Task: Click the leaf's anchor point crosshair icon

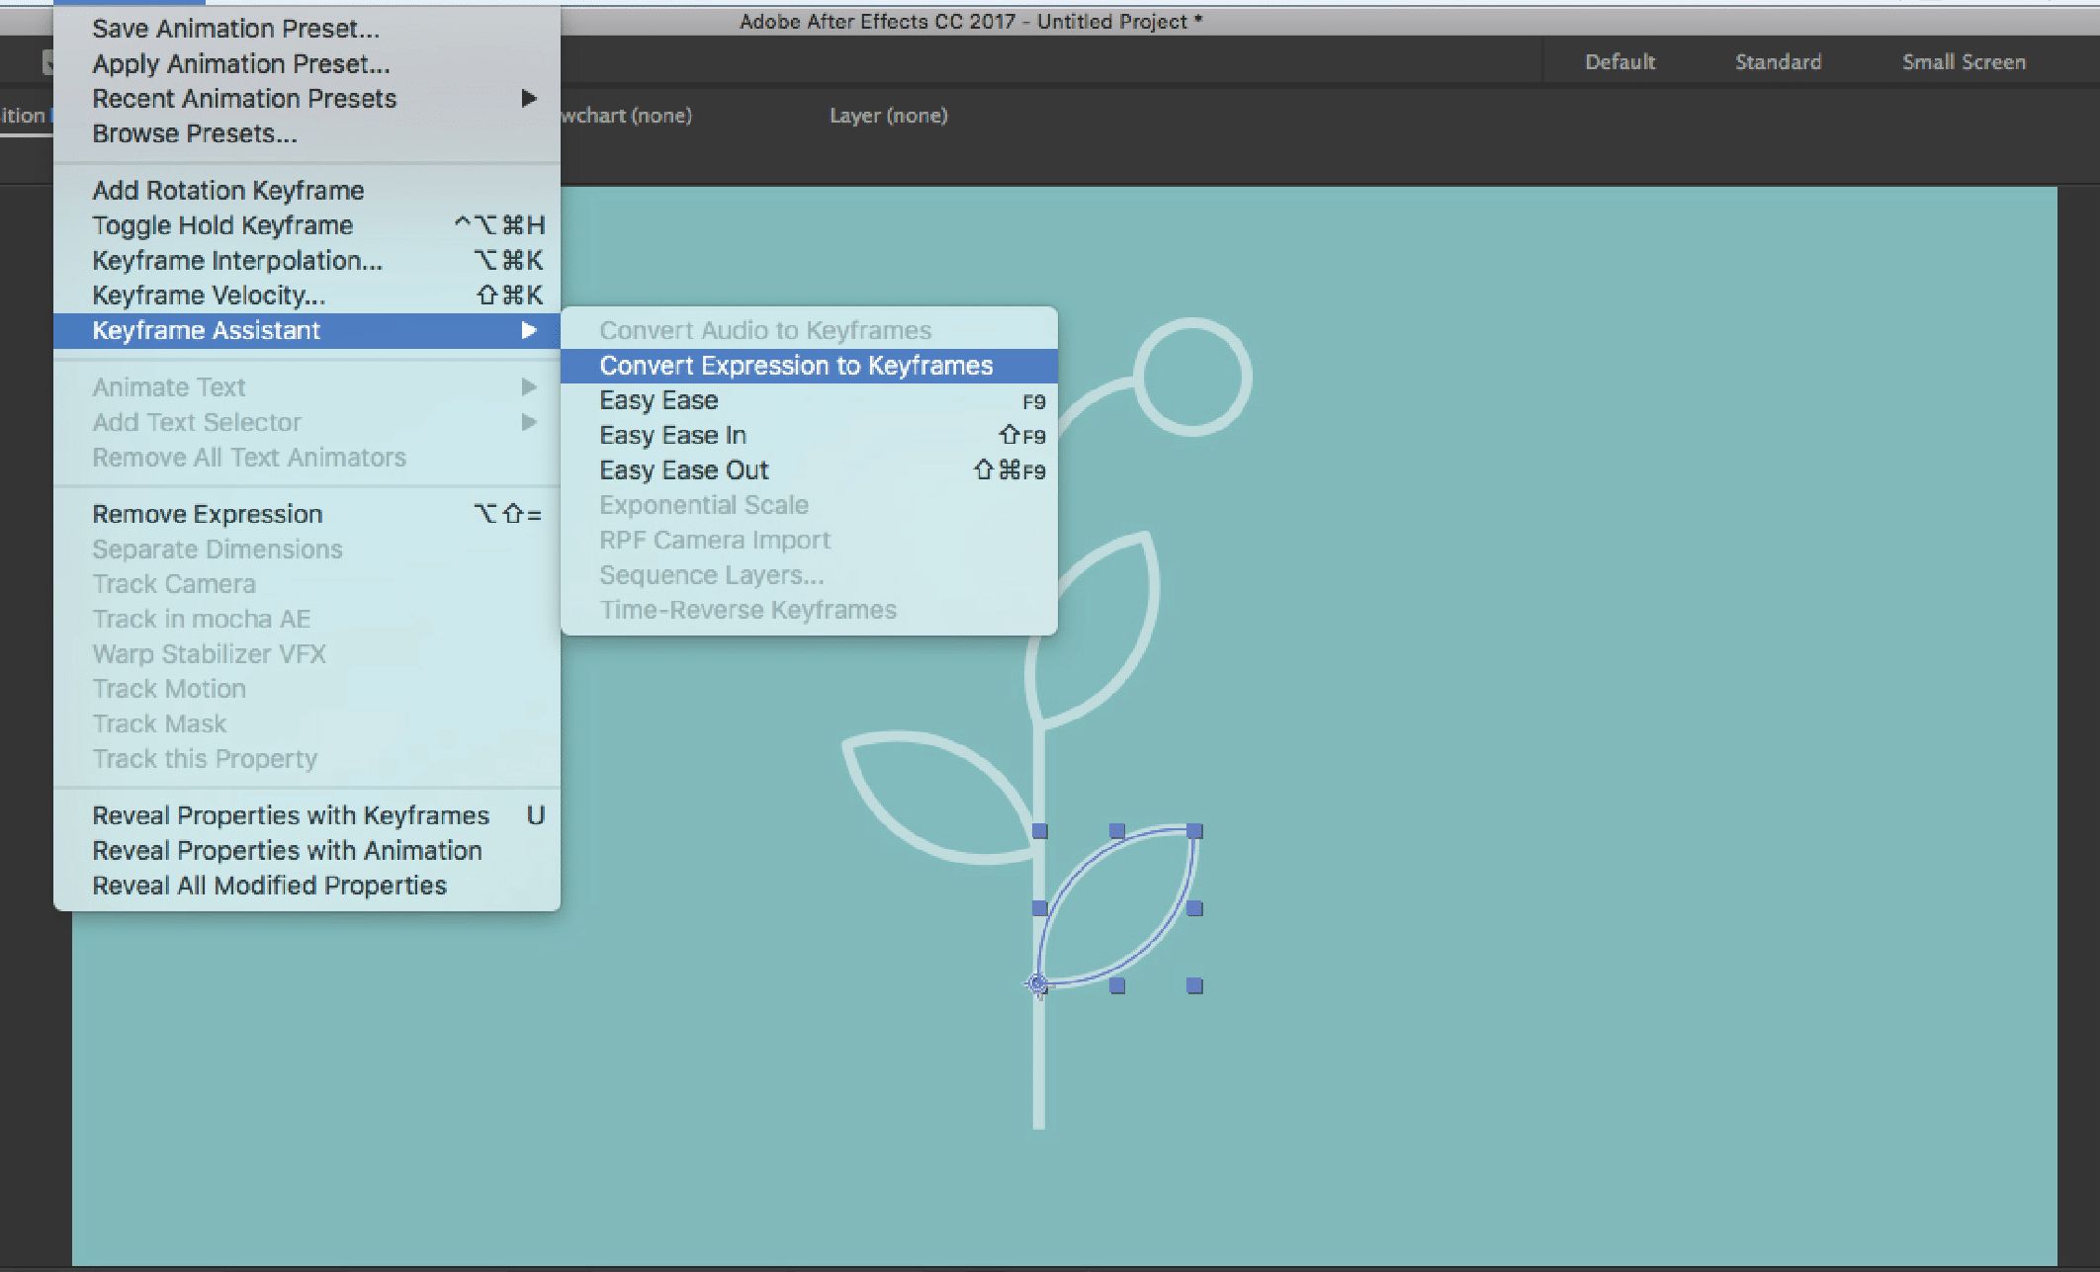Action: tap(1036, 983)
